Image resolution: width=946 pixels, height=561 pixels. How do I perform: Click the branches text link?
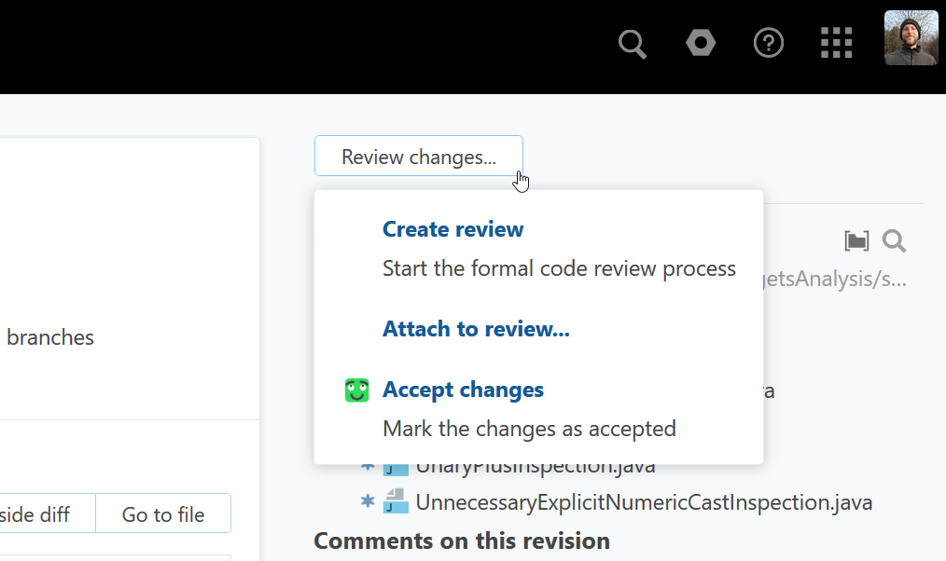(50, 337)
